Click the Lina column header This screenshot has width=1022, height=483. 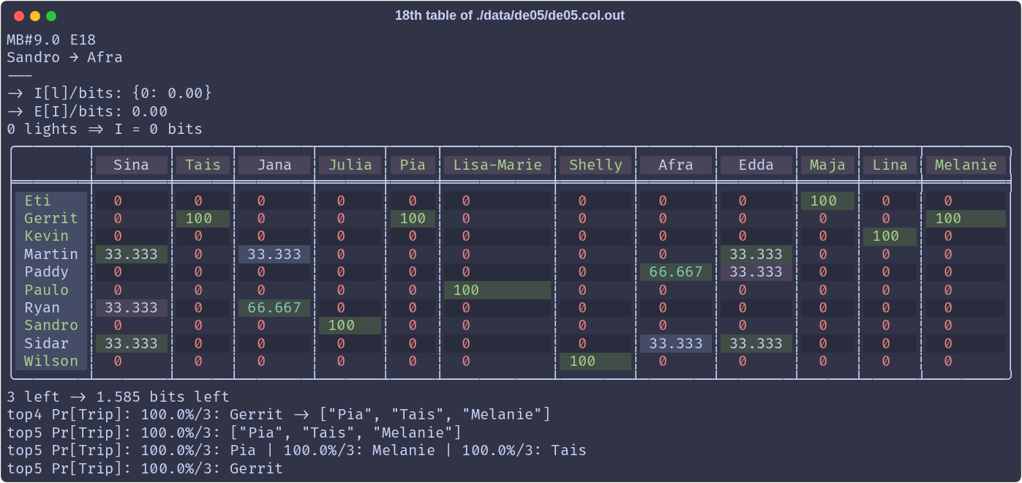890,165
